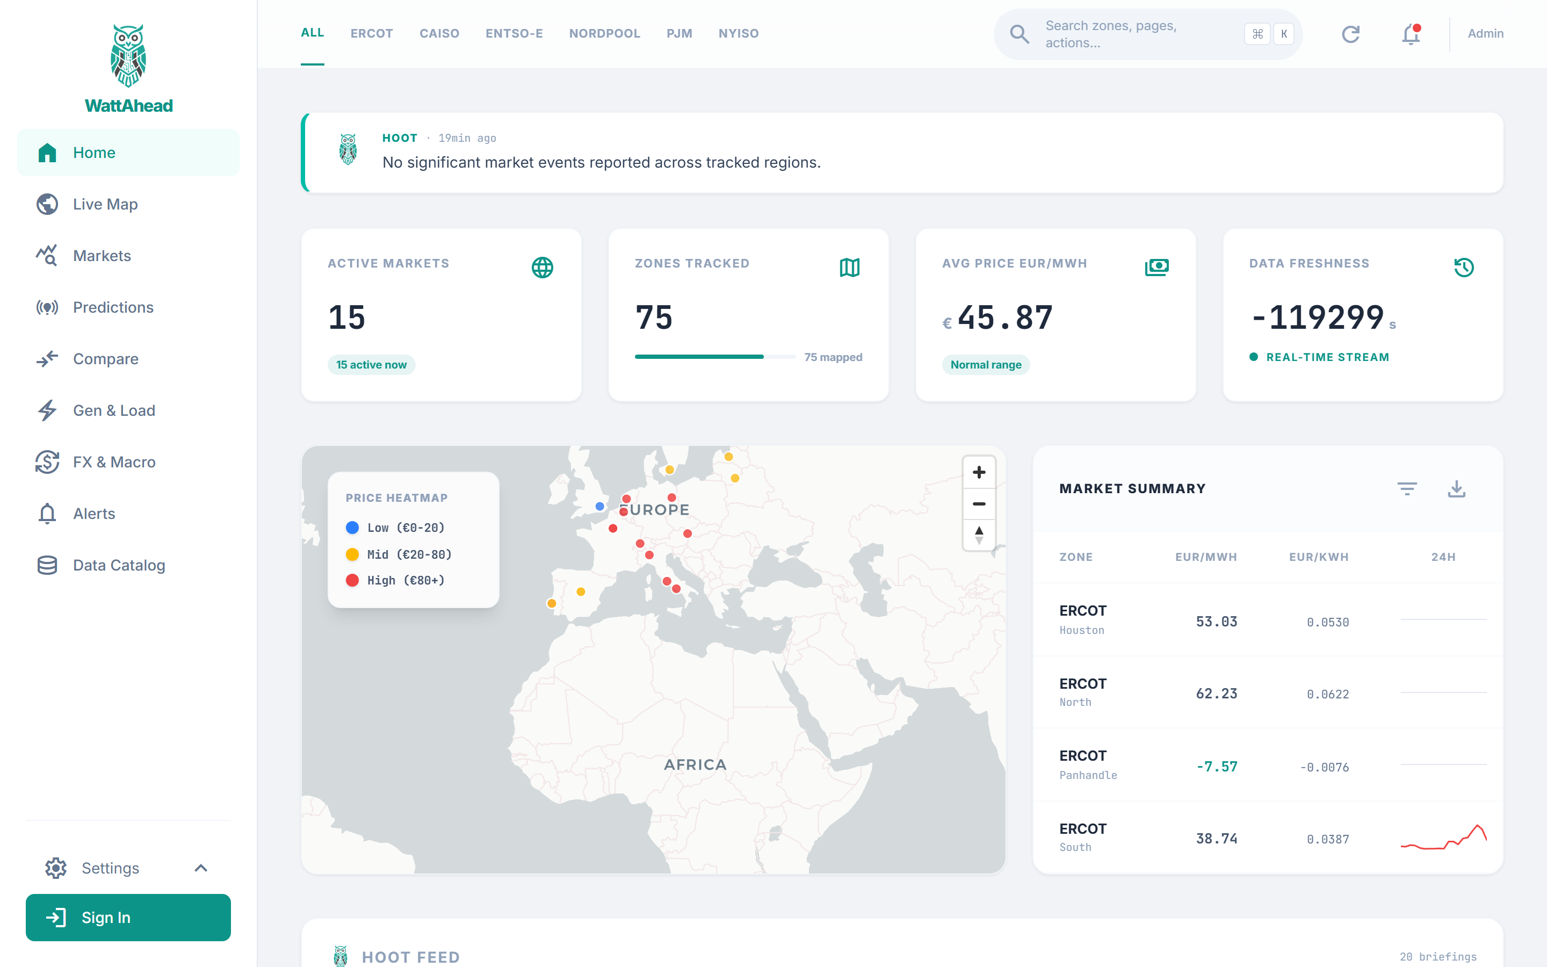
Task: Switch to the ERCOT tab
Action: click(x=371, y=33)
